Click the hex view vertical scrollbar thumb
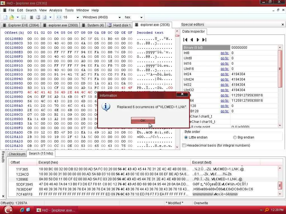 click(177, 36)
